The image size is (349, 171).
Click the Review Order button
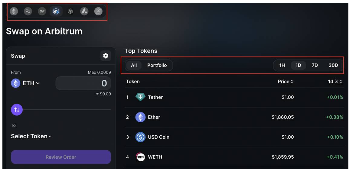[x=61, y=157]
